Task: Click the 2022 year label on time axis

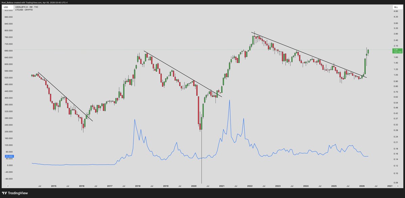Action: click(x=250, y=186)
